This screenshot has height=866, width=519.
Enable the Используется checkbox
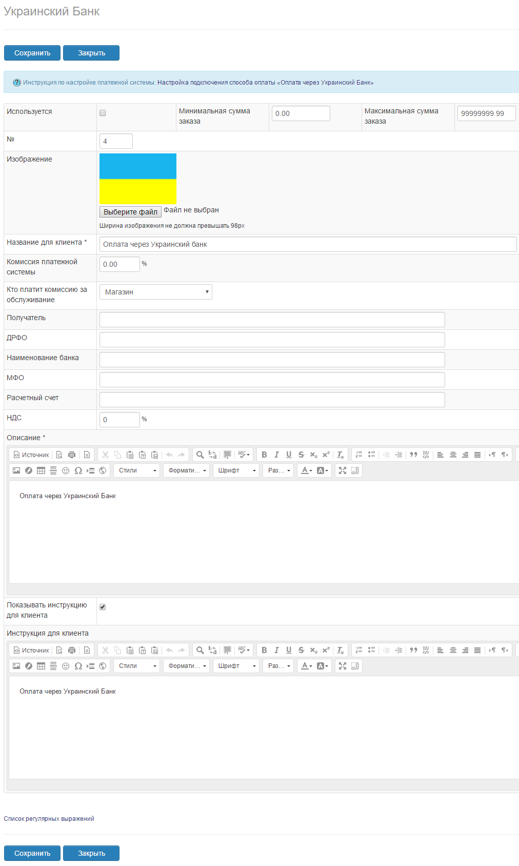[x=103, y=113]
